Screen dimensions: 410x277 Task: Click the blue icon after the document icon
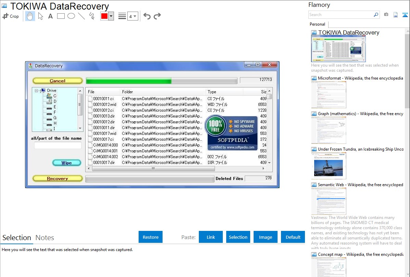point(405,15)
